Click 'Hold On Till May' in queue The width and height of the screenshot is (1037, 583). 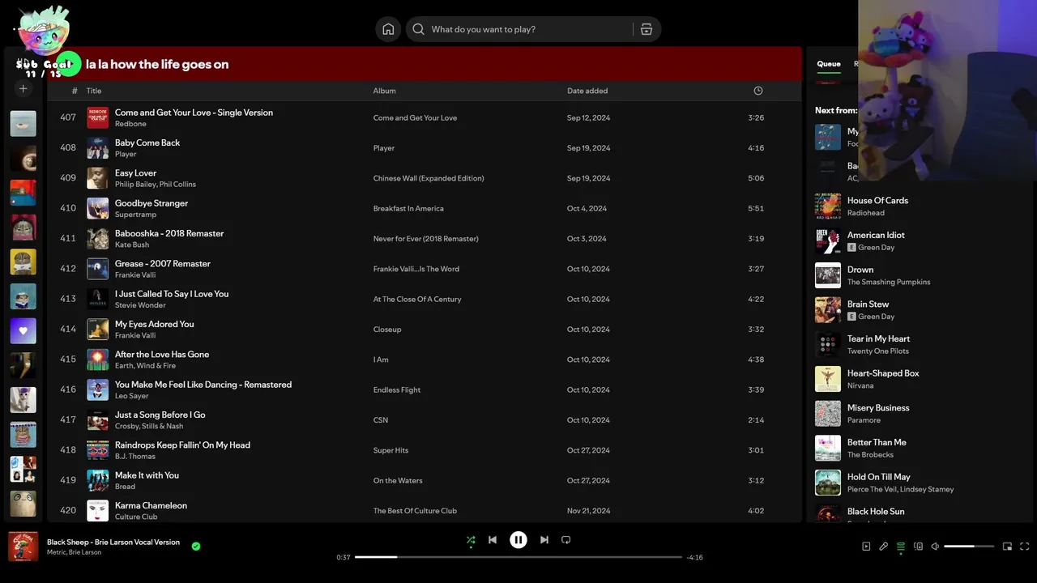[878, 477]
